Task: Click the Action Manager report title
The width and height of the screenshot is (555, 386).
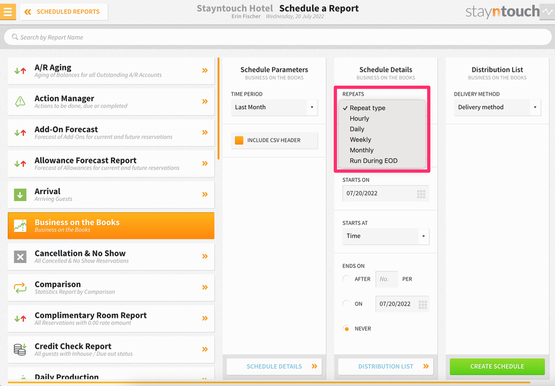Action: click(64, 98)
